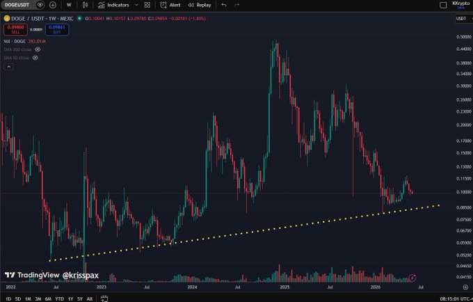Image resolution: width=473 pixels, height=302 pixels.
Task: Click the purple lightning bolt icon
Action: (x=412, y=277)
